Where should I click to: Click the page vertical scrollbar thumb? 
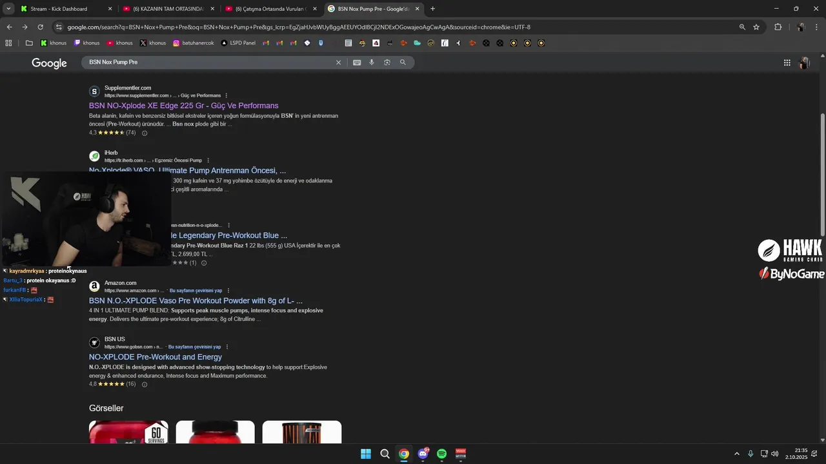(822, 174)
